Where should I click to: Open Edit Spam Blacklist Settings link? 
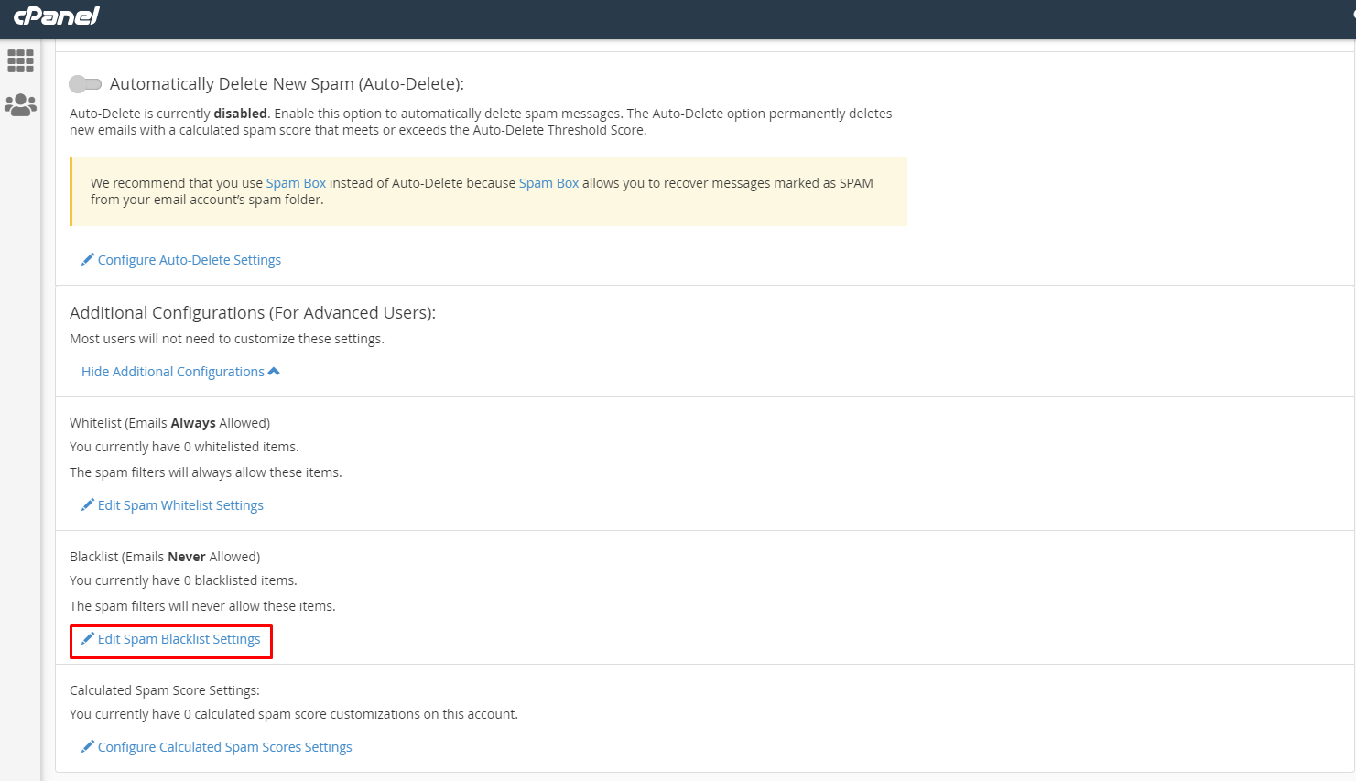point(179,639)
